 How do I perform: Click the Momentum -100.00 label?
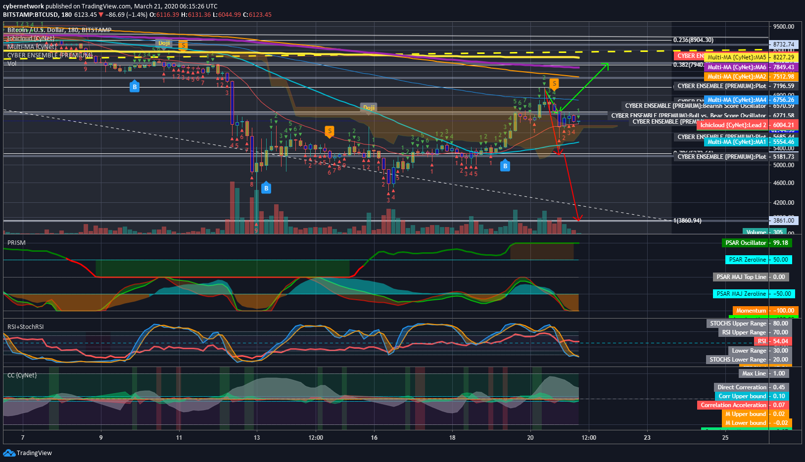(765, 311)
